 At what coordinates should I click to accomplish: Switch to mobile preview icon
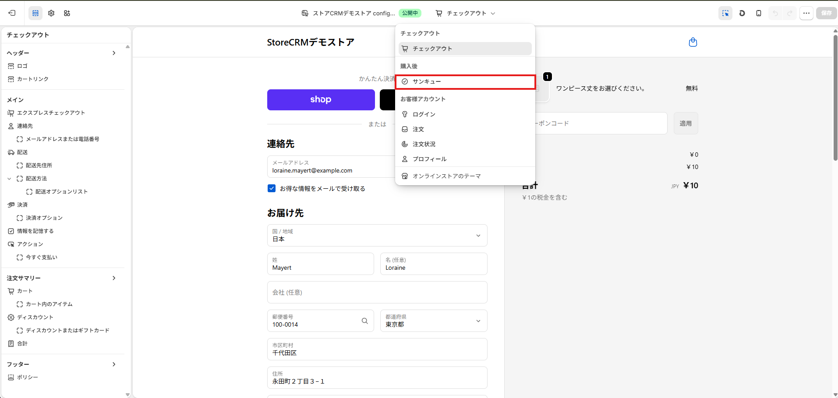click(x=759, y=13)
